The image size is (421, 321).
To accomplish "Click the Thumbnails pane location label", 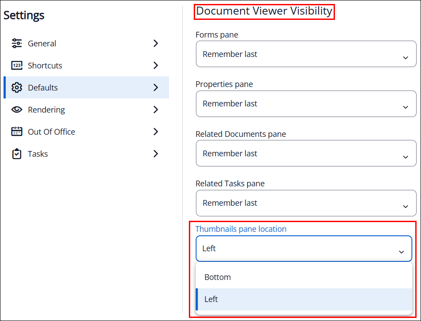I will [241, 229].
